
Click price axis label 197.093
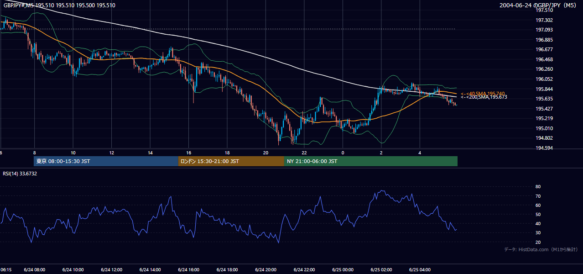545,30
